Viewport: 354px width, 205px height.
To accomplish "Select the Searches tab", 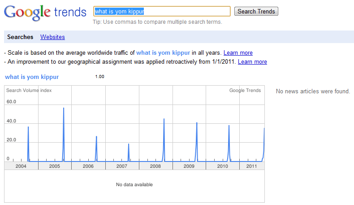I will tap(20, 37).
